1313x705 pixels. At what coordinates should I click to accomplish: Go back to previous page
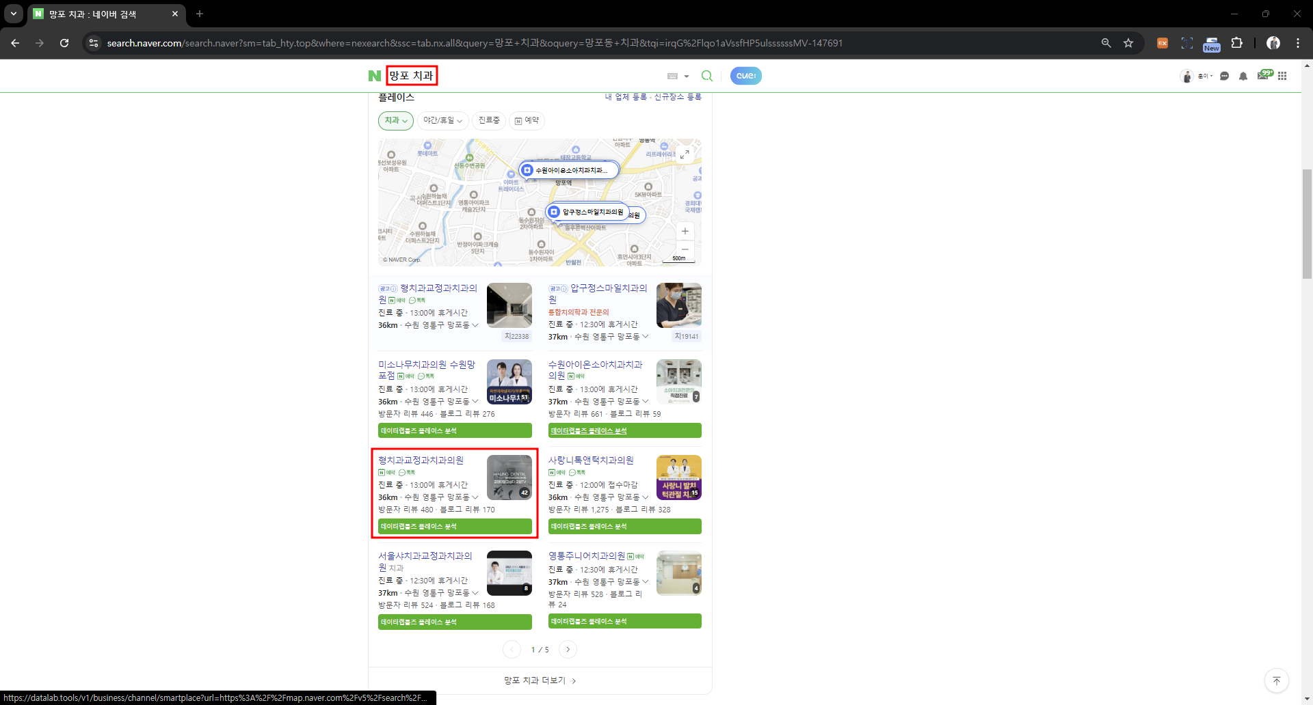point(15,43)
